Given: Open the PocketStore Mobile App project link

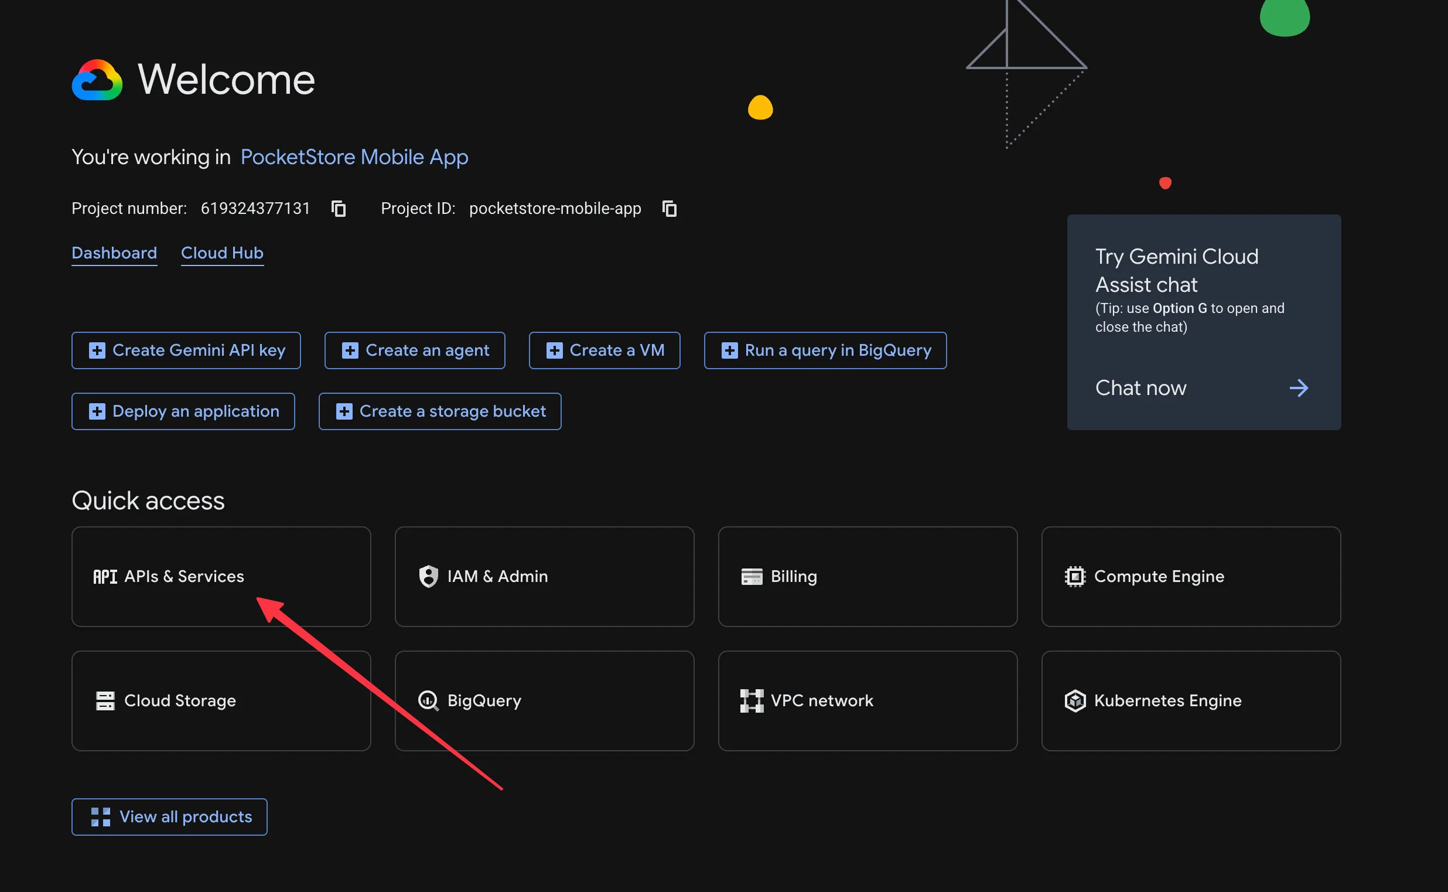Looking at the screenshot, I should point(354,157).
